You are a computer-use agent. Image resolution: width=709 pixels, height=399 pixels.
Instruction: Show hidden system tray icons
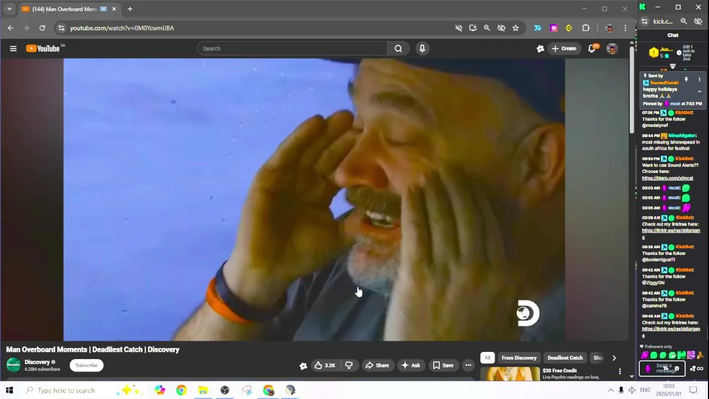610,390
